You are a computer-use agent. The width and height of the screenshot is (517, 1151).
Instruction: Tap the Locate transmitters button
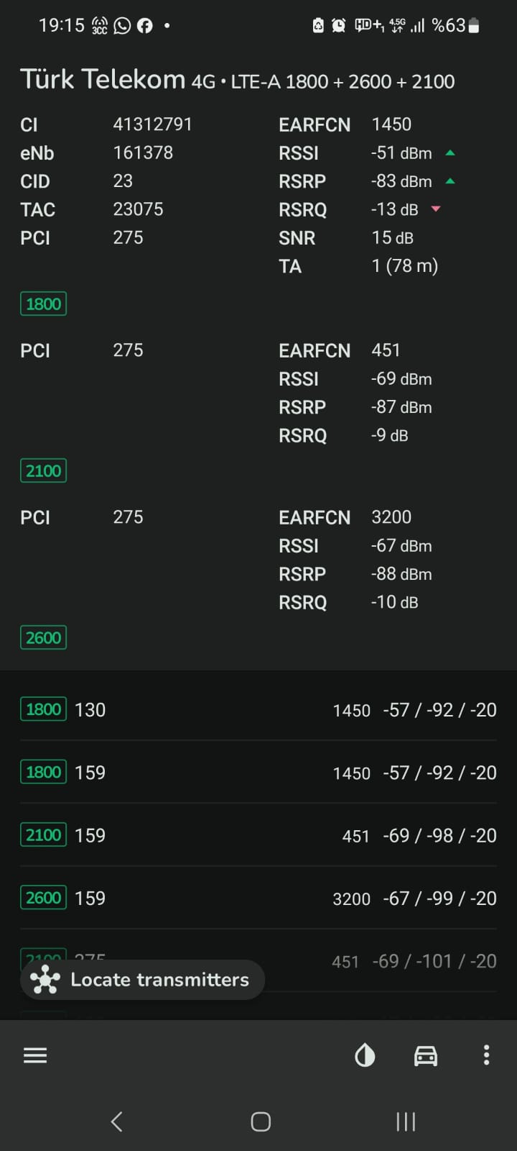point(142,980)
